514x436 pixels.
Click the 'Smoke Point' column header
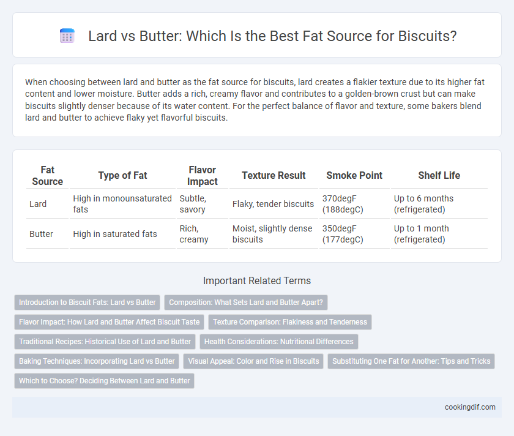[354, 176]
